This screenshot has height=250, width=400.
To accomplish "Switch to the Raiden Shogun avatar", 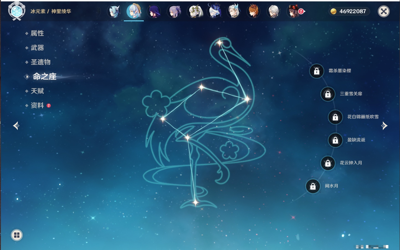I will (154, 12).
